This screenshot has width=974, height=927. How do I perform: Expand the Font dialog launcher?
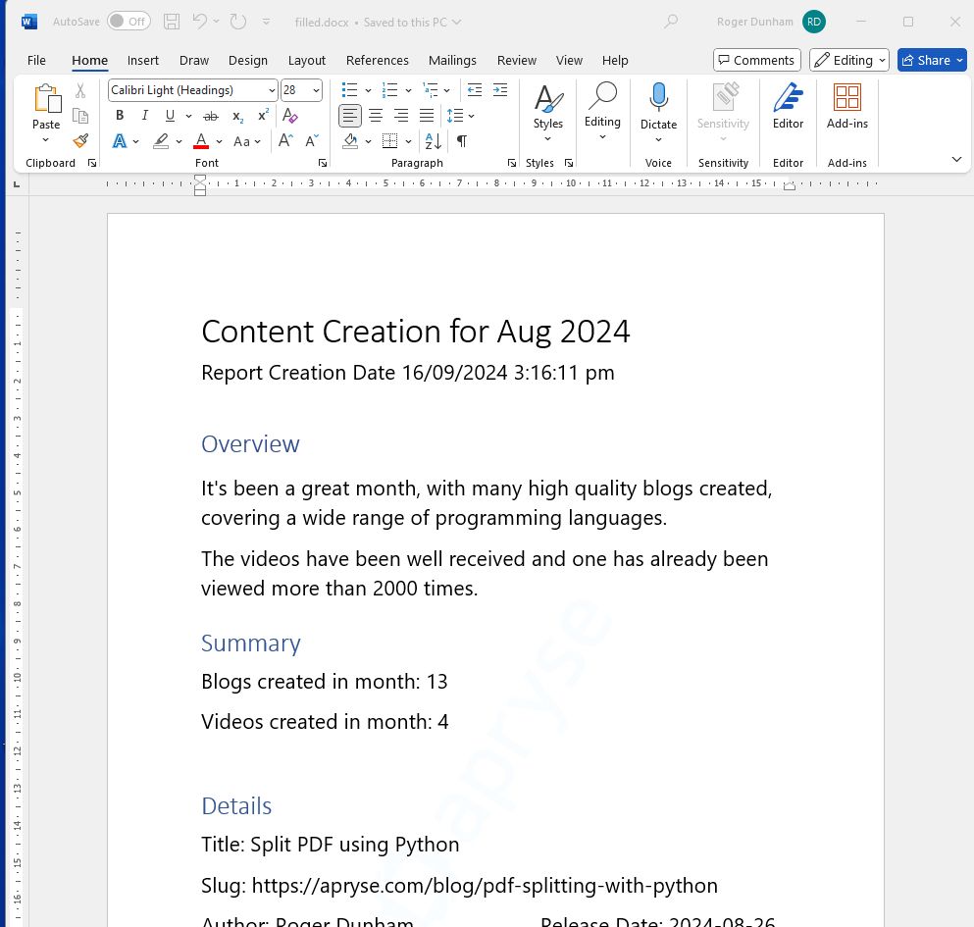(323, 163)
